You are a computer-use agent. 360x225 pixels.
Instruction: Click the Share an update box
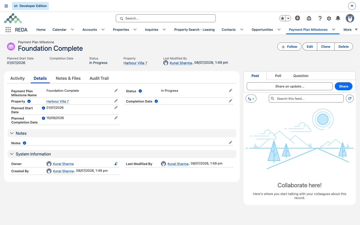(x=290, y=86)
